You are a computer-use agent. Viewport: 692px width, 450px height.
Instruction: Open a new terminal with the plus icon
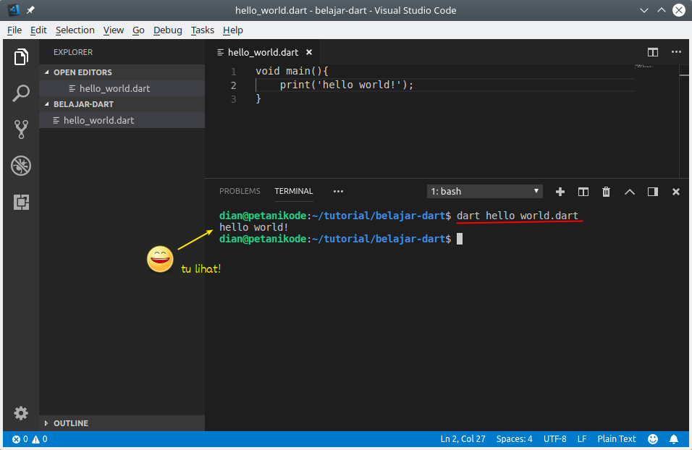560,192
